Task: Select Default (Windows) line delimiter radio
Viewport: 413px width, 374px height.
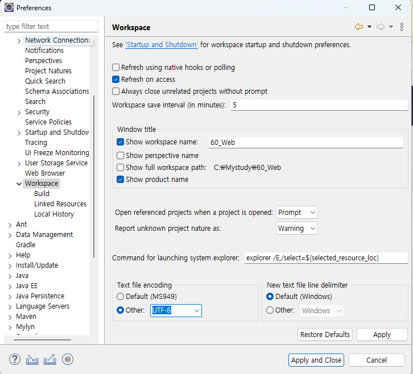Action: click(270, 297)
